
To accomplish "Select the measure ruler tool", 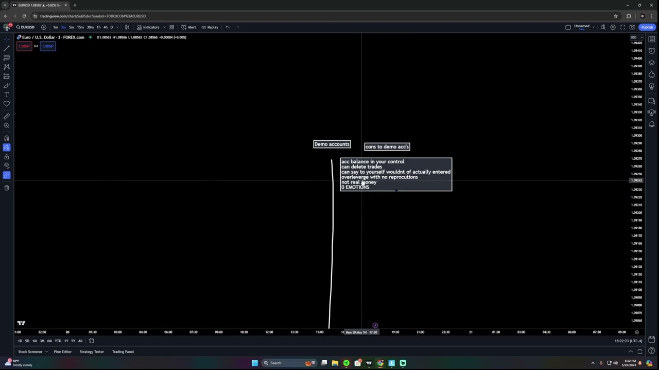I will click(7, 116).
